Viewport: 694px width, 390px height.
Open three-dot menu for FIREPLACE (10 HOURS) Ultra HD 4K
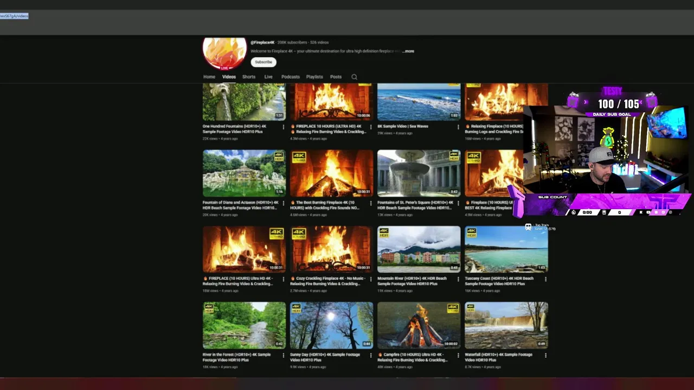pos(283,279)
